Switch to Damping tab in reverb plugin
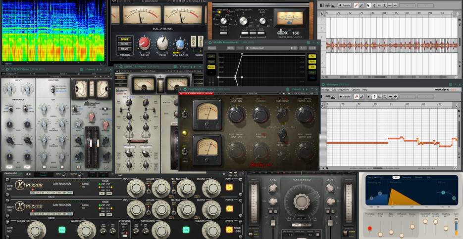The height and width of the screenshot is (239, 463). pos(407,177)
